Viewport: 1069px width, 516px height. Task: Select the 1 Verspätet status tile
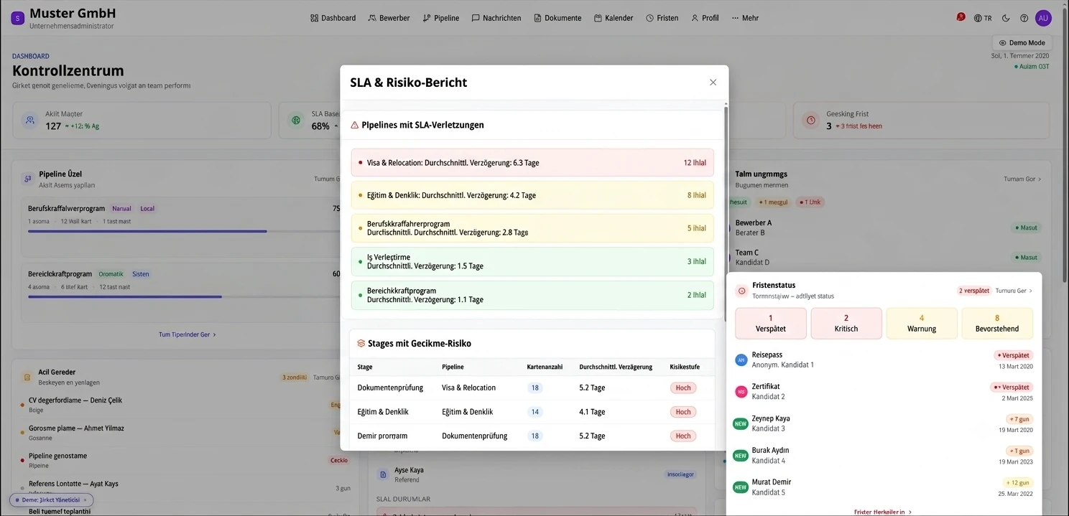coord(771,324)
